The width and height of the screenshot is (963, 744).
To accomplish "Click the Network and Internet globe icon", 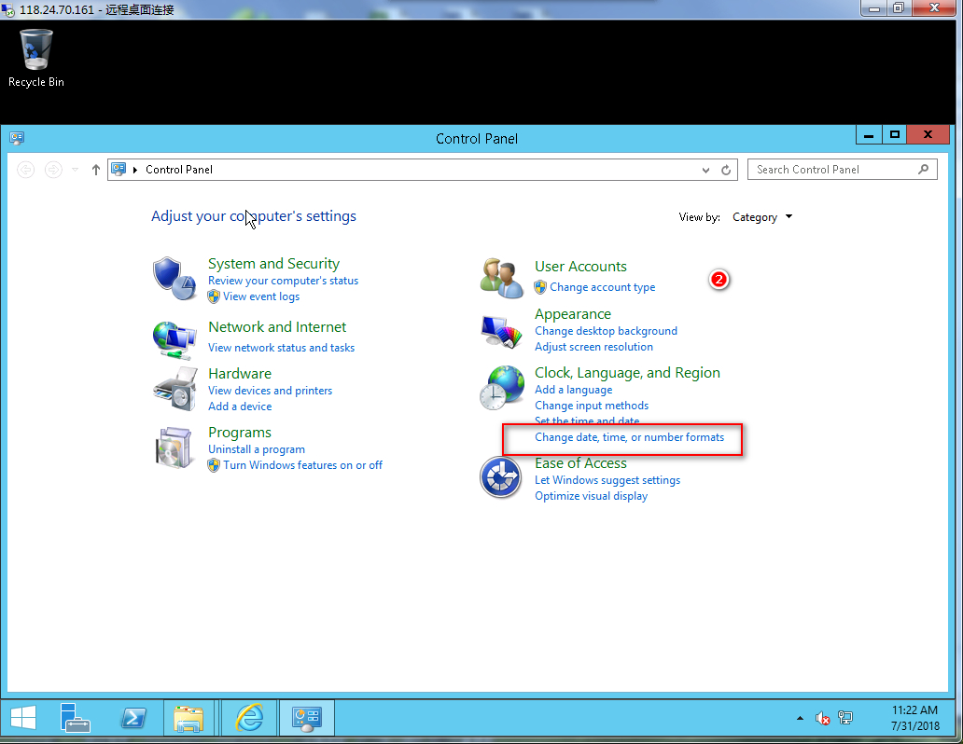I will (174, 338).
